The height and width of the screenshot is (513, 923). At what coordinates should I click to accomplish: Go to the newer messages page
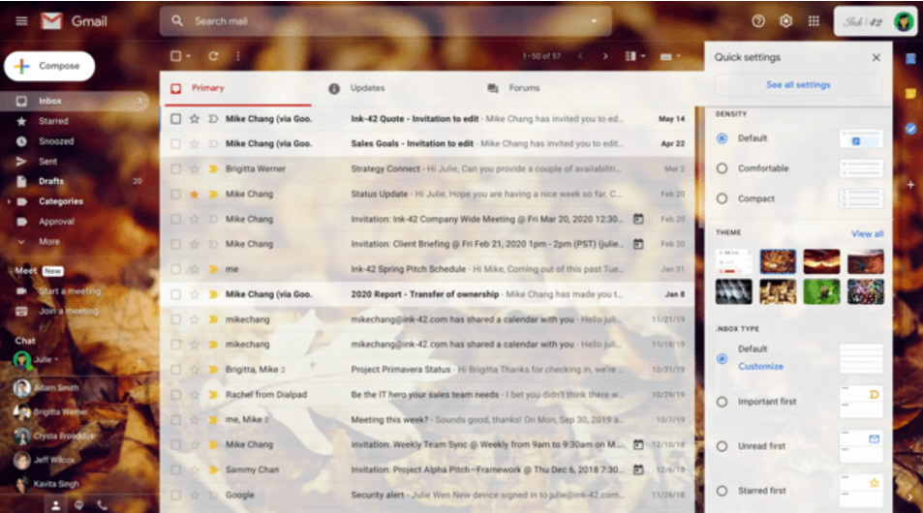pos(580,56)
